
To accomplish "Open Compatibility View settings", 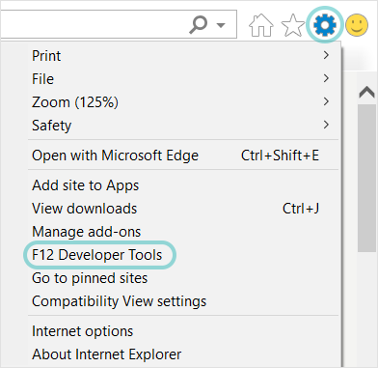I will (183, 301).
